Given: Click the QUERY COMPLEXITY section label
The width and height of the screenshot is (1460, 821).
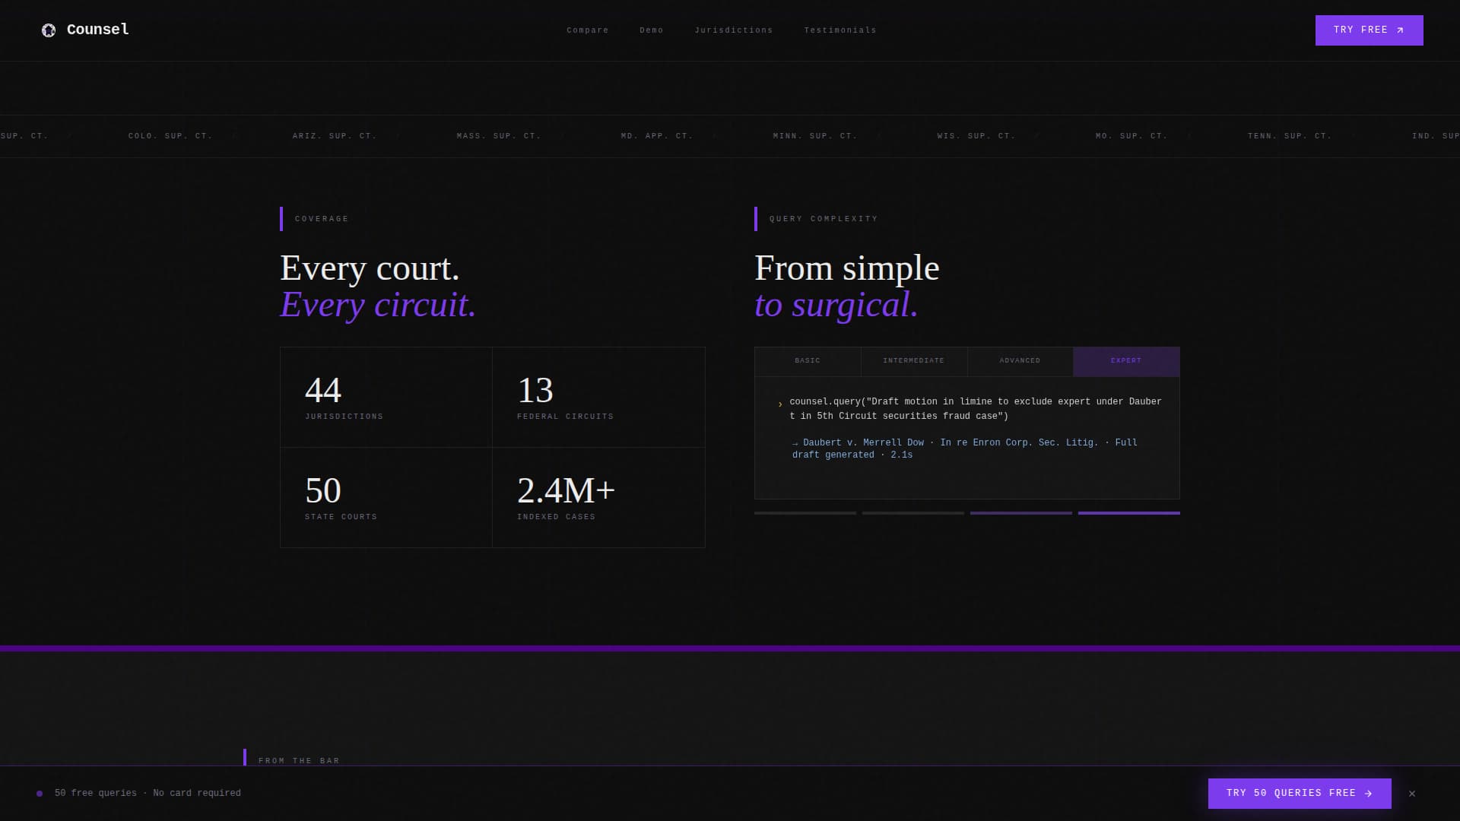Looking at the screenshot, I should (x=824, y=219).
